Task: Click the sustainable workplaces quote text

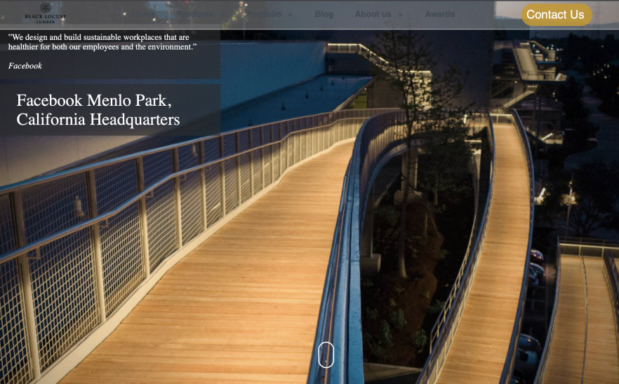Action: pyautogui.click(x=102, y=42)
